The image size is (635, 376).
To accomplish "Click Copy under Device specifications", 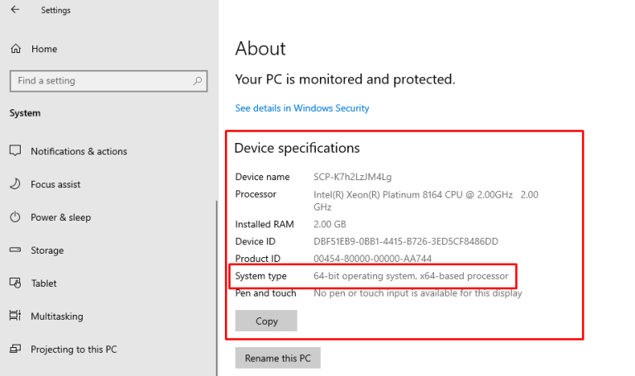I will tap(266, 321).
